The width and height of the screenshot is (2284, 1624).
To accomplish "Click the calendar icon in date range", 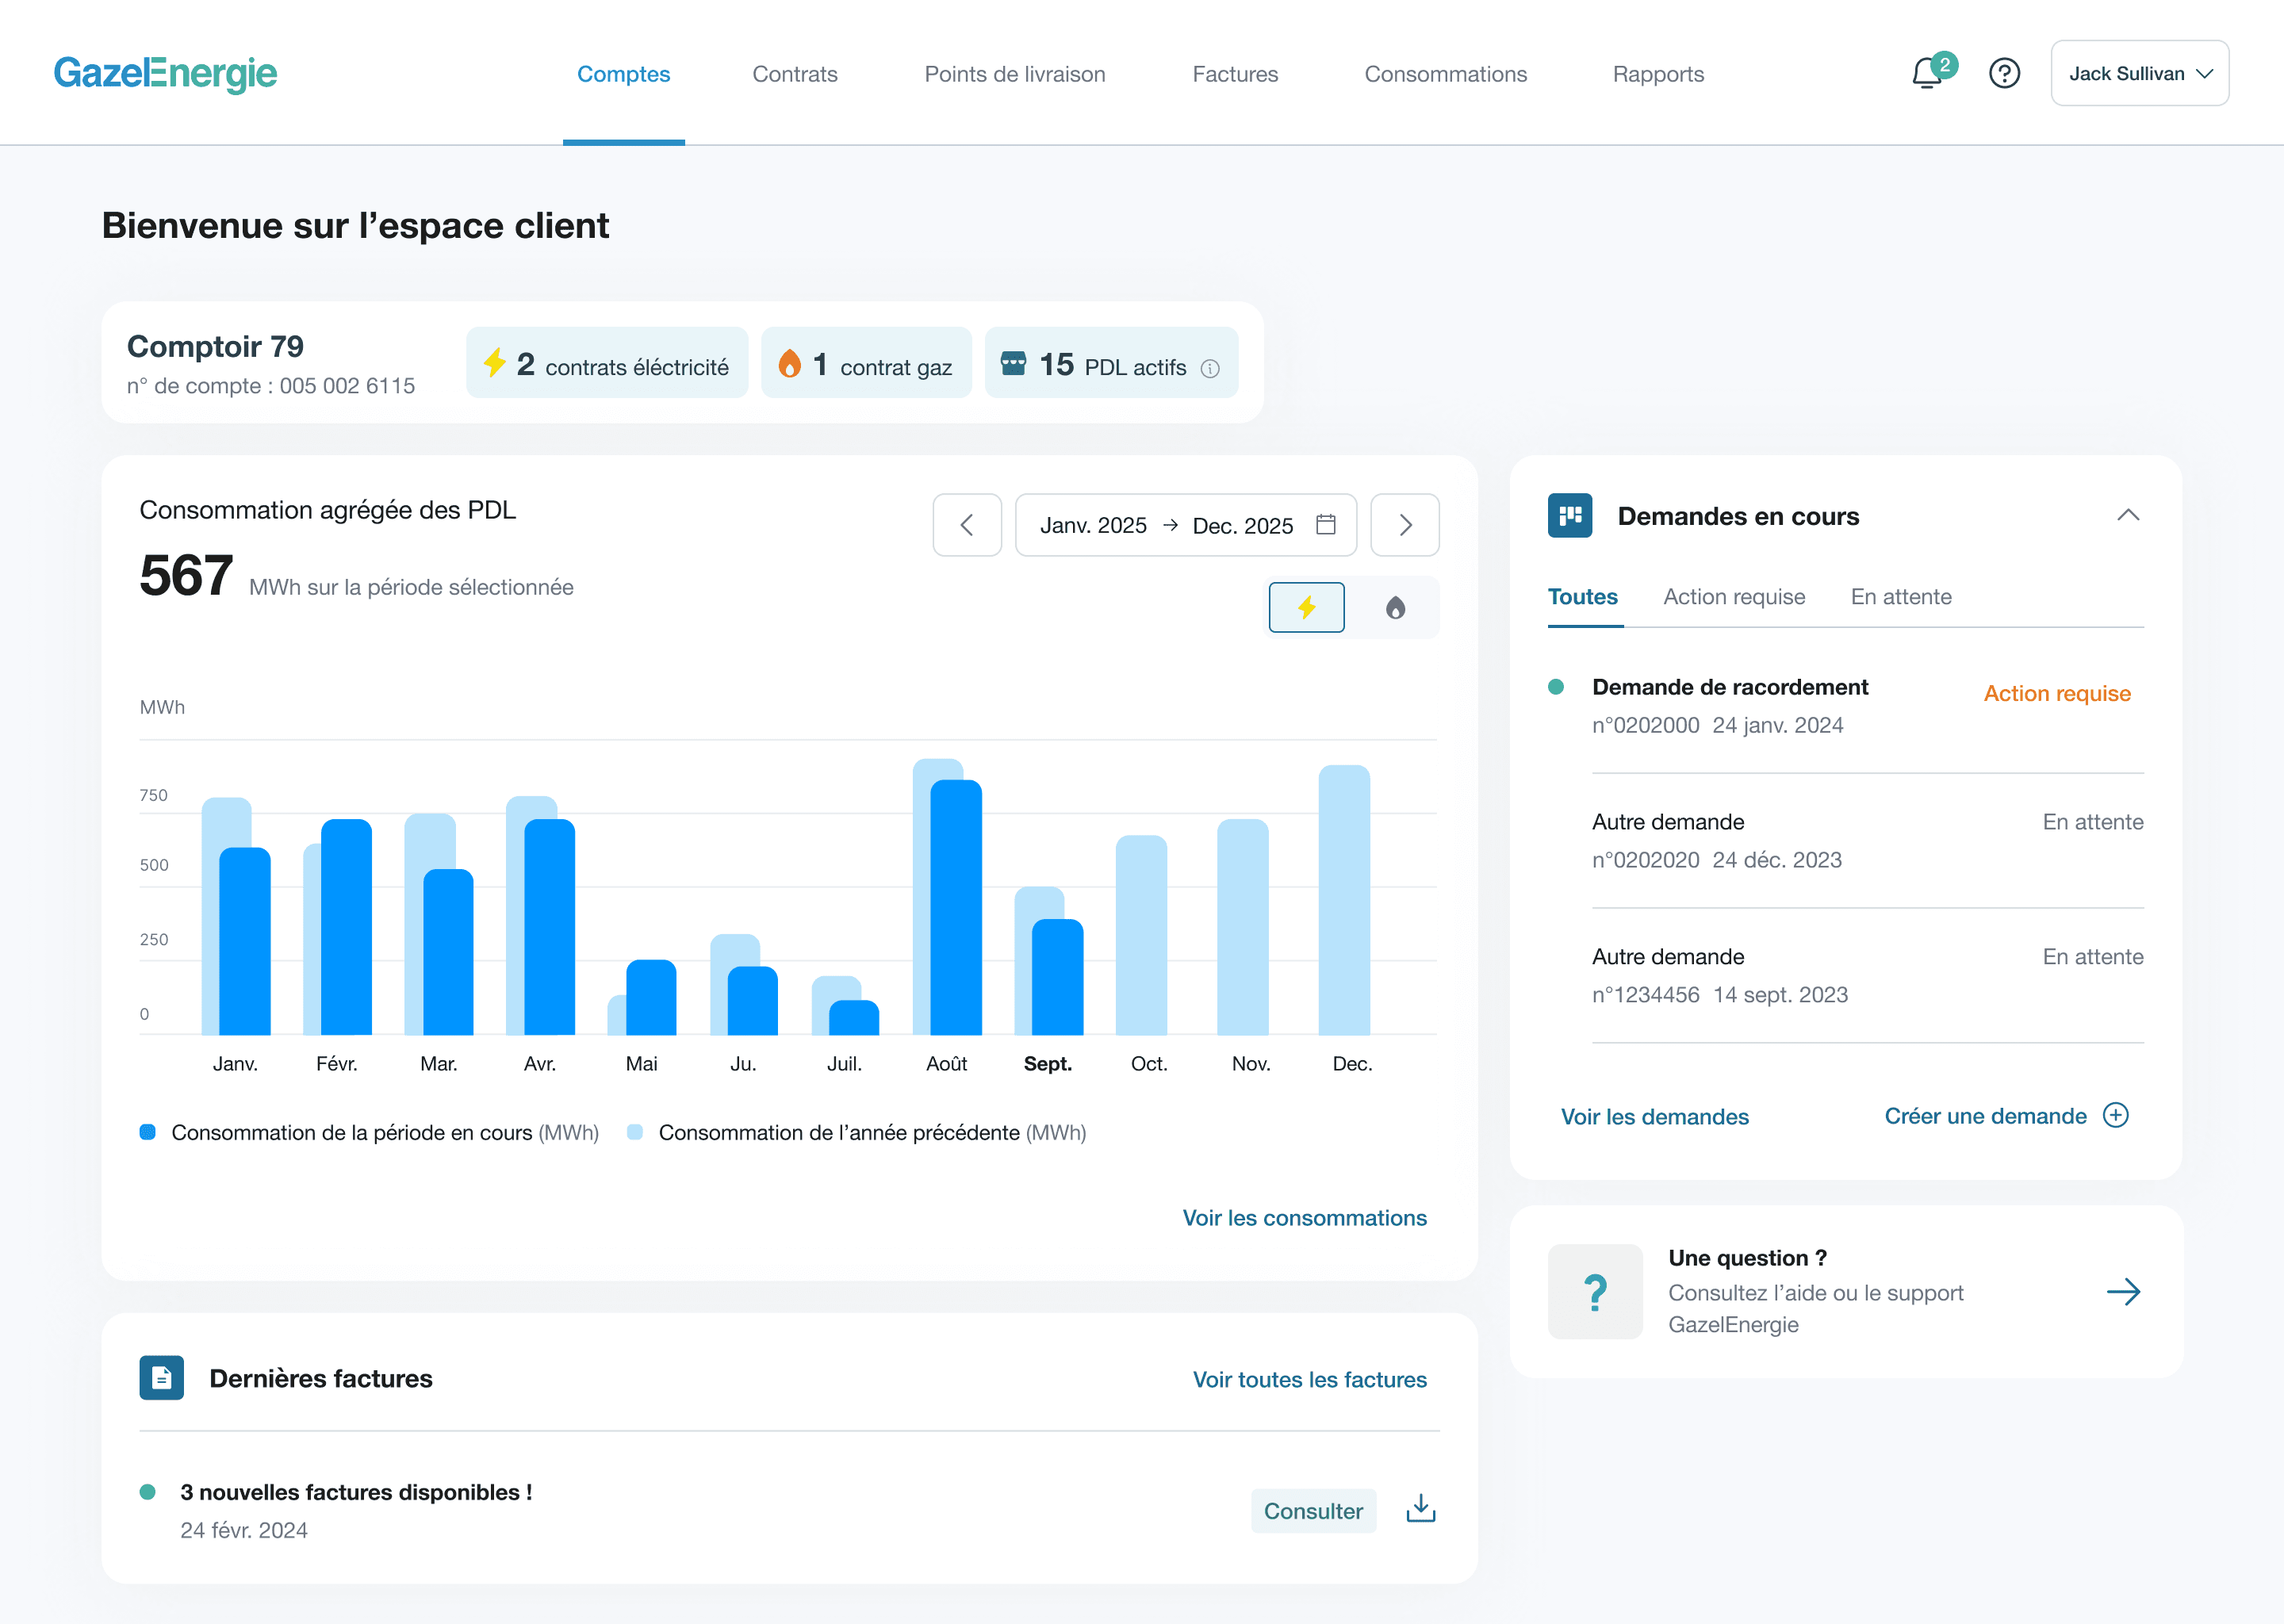I will [1326, 525].
